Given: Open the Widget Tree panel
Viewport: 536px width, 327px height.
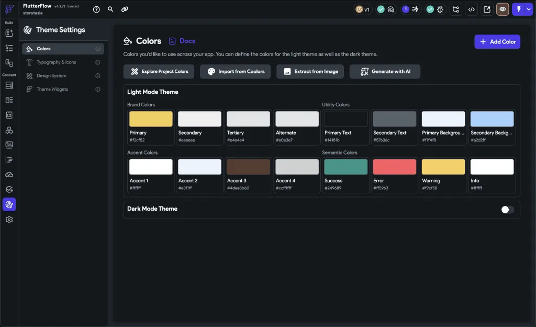Looking at the screenshot, I should pyautogui.click(x=9, y=48).
